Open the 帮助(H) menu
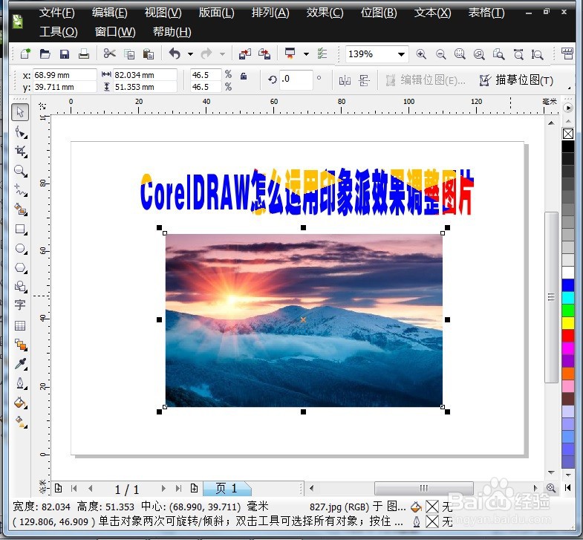 [172, 32]
